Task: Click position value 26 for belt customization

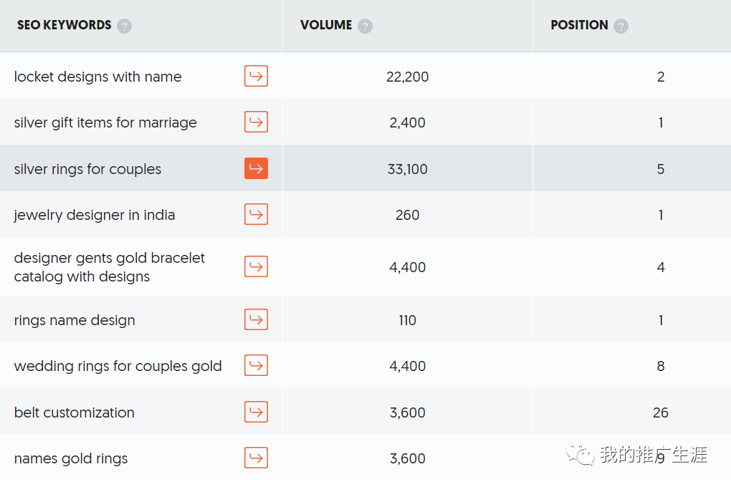Action: 660,413
